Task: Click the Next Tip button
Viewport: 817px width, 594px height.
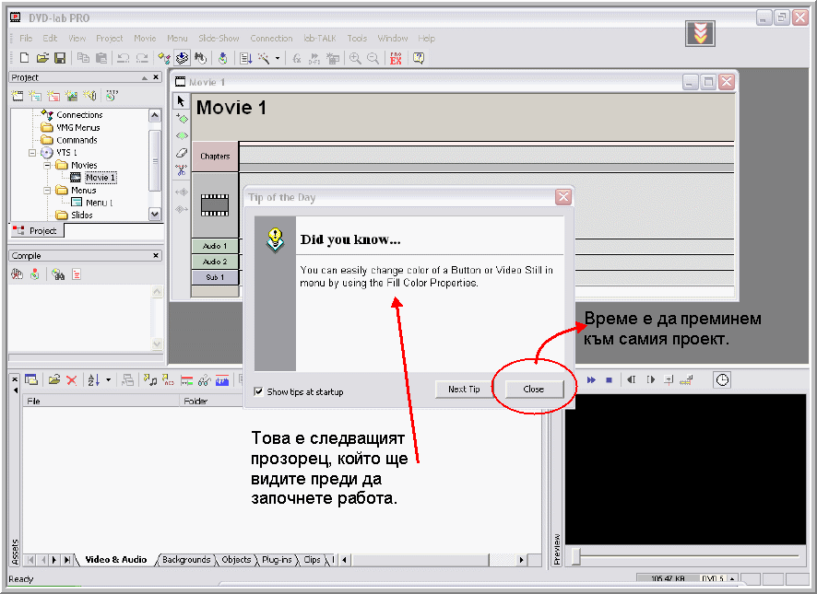Action: pyautogui.click(x=464, y=389)
